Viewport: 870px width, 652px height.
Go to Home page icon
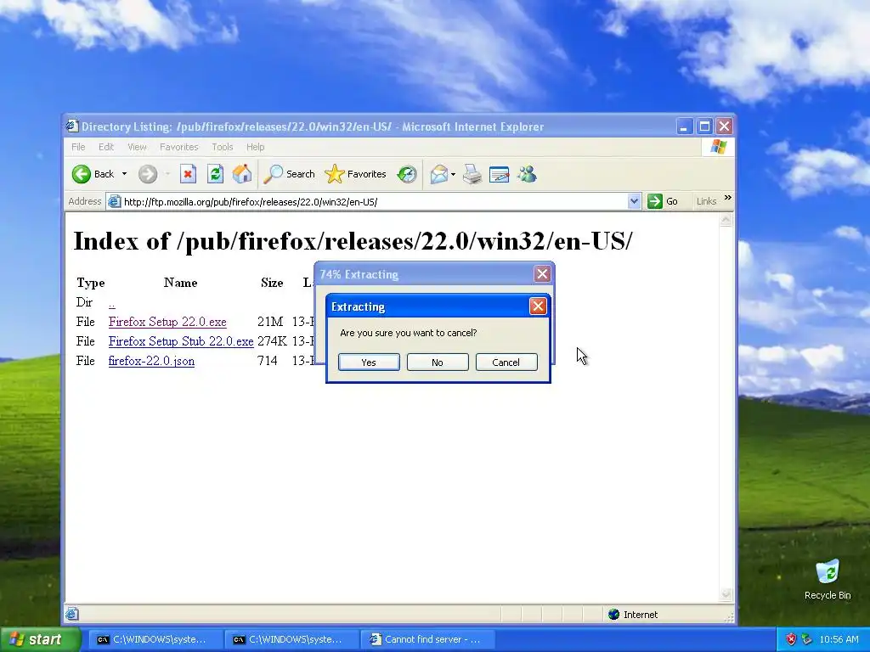pos(242,174)
